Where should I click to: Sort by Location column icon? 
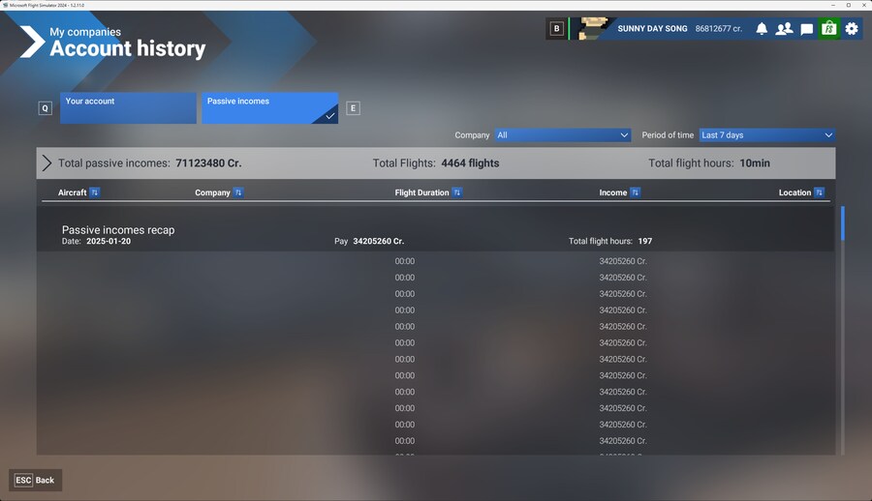(819, 192)
